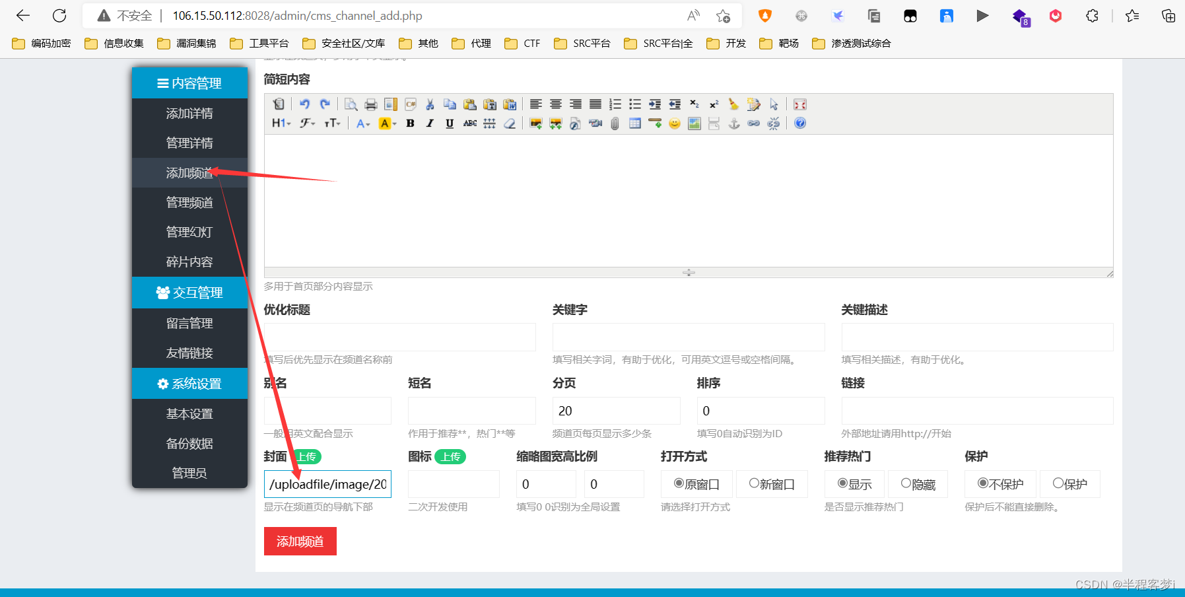Align text left in editor

coord(536,104)
